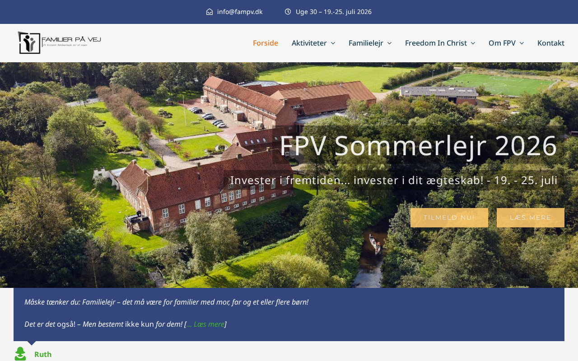Image resolution: width=578 pixels, height=361 pixels.
Task: Expand the Familielejr submenu chevron
Action: (389, 43)
